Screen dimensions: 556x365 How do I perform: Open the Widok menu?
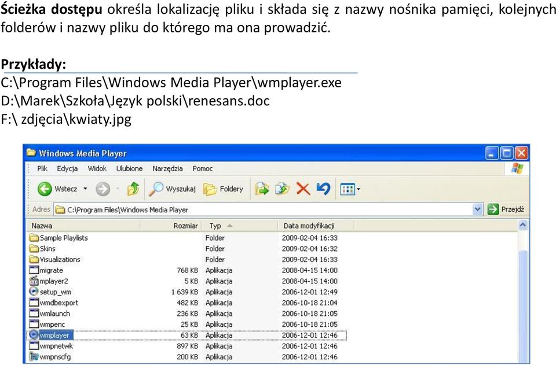(x=97, y=168)
